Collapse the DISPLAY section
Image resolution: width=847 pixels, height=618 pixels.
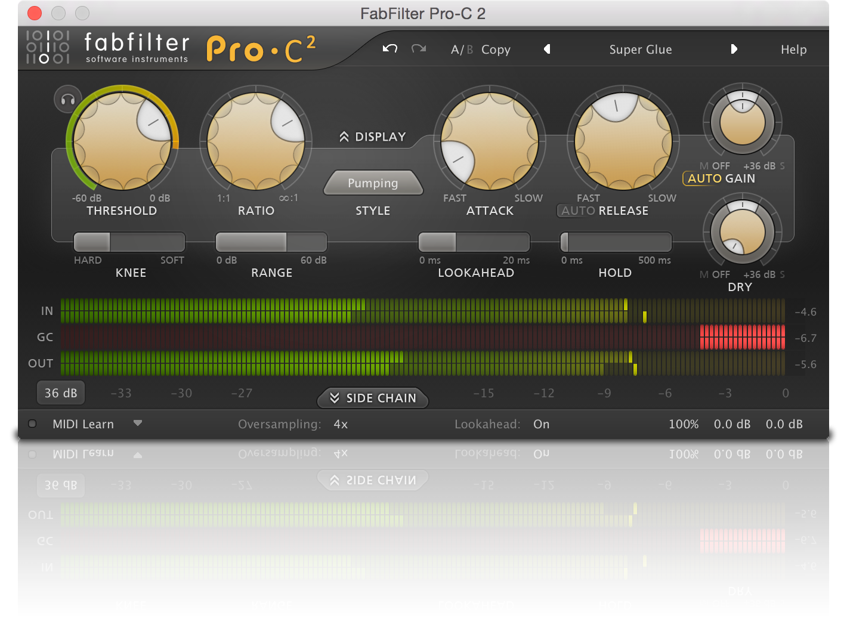[373, 137]
